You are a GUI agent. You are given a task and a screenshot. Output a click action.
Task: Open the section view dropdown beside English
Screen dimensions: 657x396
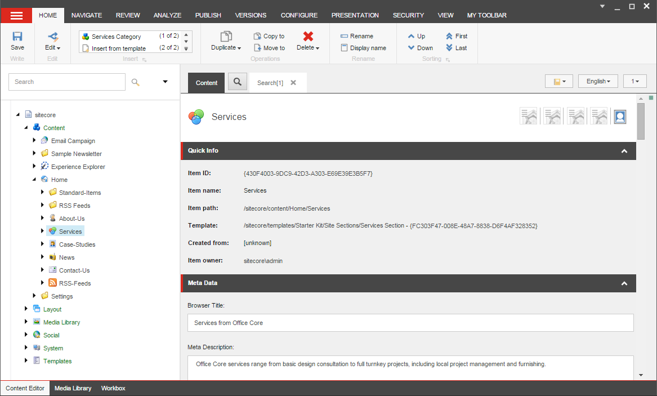(x=559, y=81)
